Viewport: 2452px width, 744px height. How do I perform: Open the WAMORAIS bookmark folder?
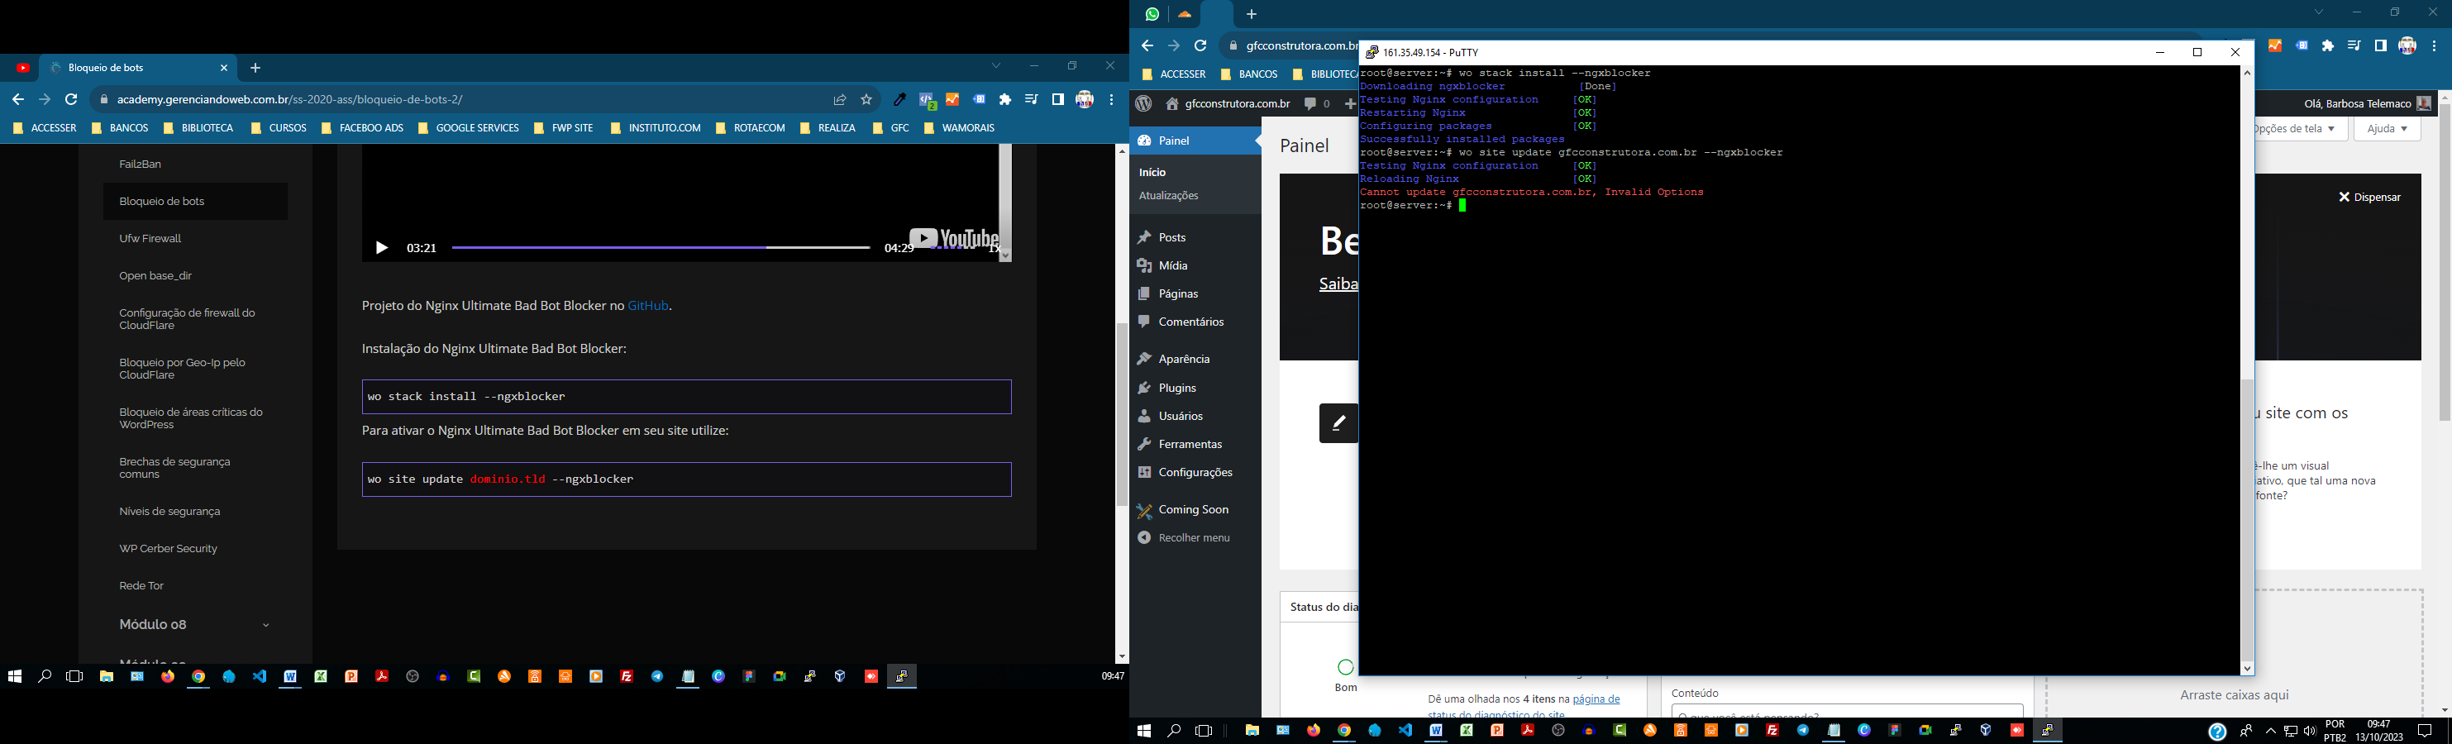pos(960,127)
